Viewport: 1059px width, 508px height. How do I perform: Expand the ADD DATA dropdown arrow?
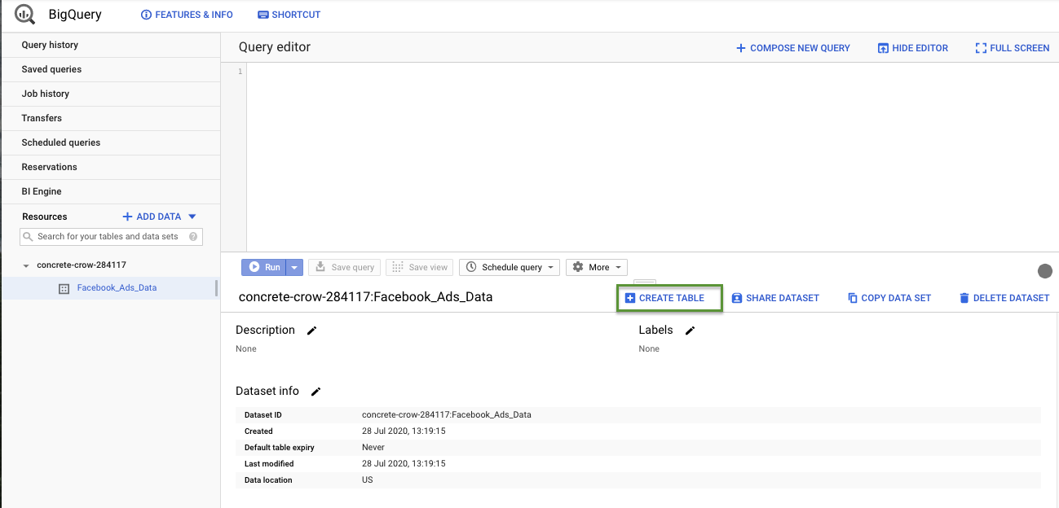pyautogui.click(x=192, y=217)
